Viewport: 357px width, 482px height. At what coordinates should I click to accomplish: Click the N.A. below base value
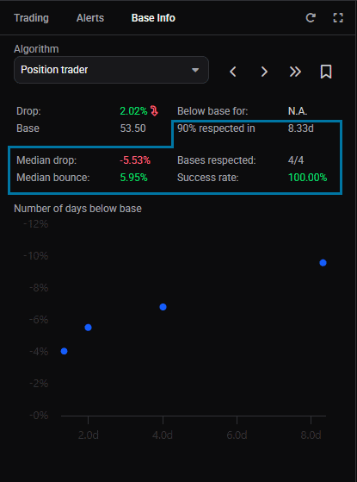point(298,111)
